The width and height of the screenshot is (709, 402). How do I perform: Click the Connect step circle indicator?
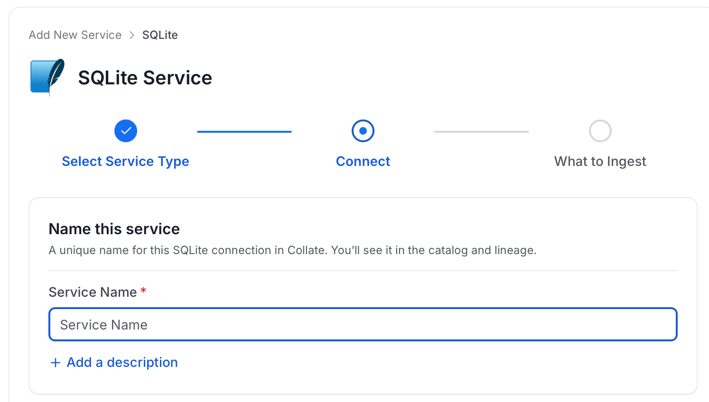(x=363, y=131)
